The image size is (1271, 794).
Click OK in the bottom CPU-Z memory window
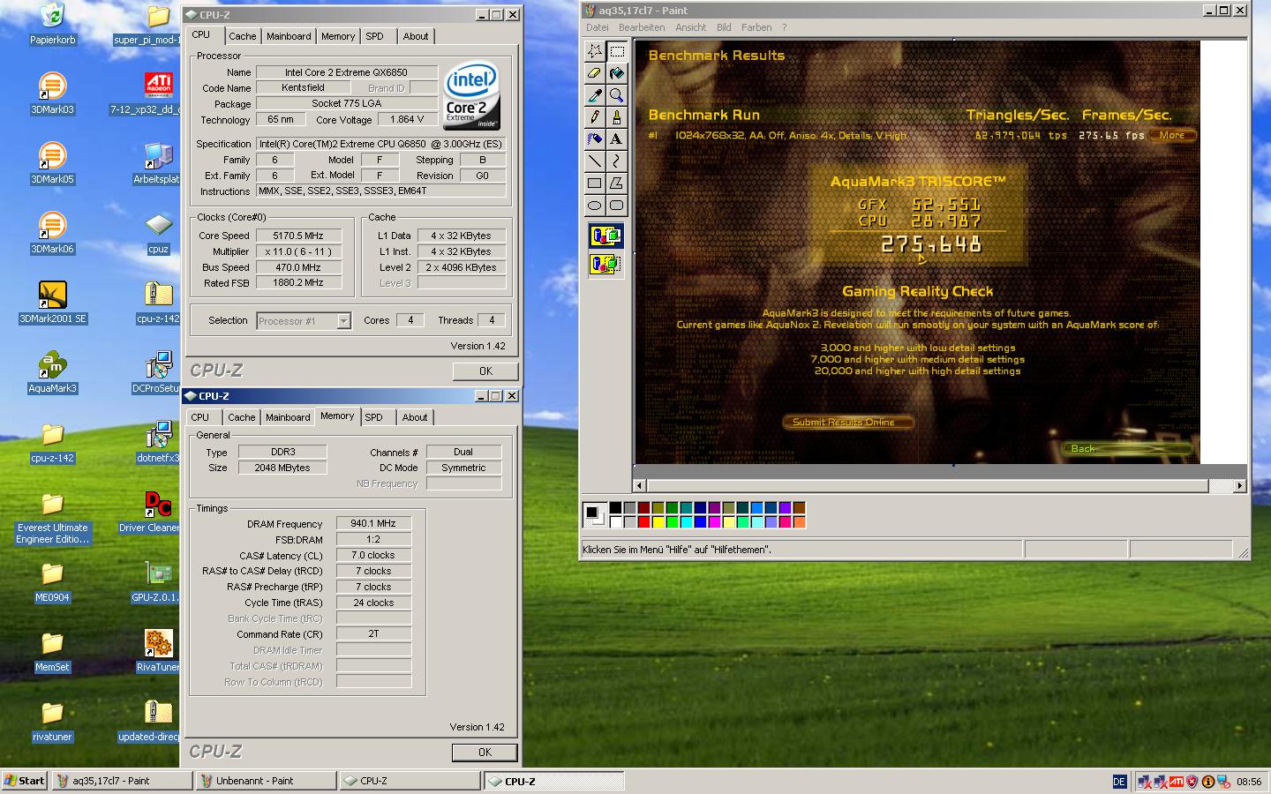485,752
